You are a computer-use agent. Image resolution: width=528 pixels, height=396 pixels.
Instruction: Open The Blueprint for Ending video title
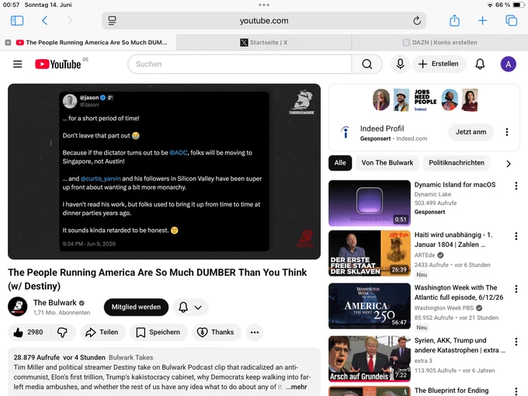(451, 391)
